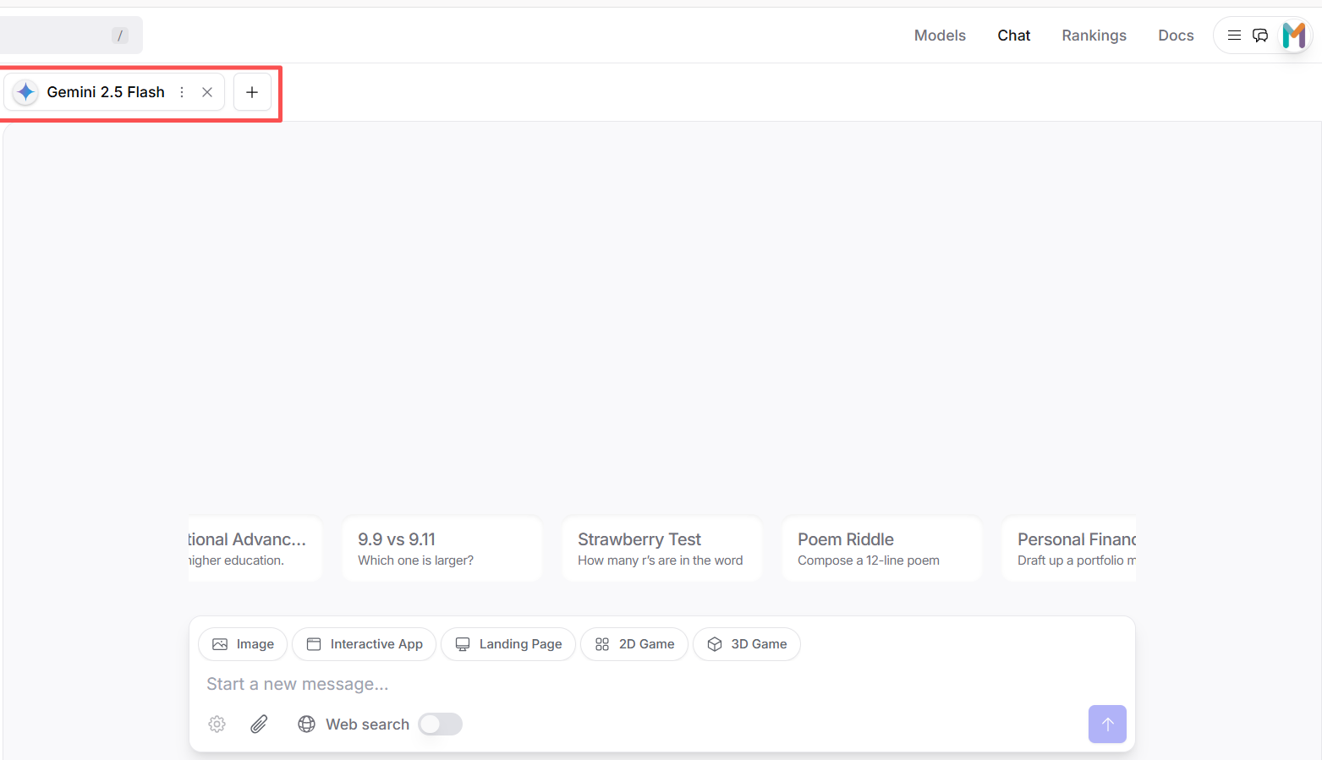Attach a file with paperclip icon
The height and width of the screenshot is (760, 1322).
259,724
